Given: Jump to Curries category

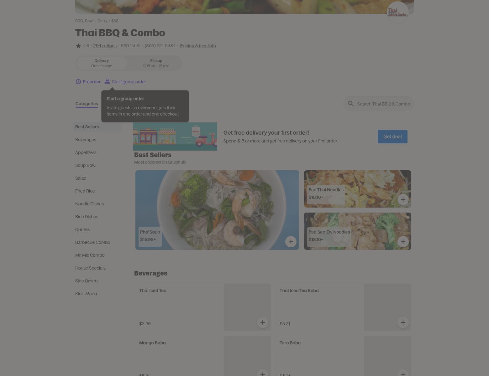Looking at the screenshot, I should tap(82, 229).
